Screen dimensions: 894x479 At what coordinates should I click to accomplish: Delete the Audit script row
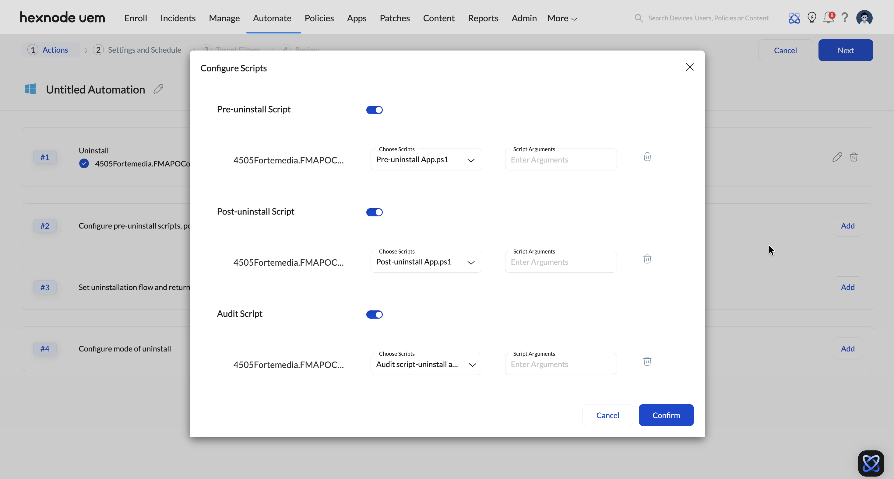click(647, 362)
